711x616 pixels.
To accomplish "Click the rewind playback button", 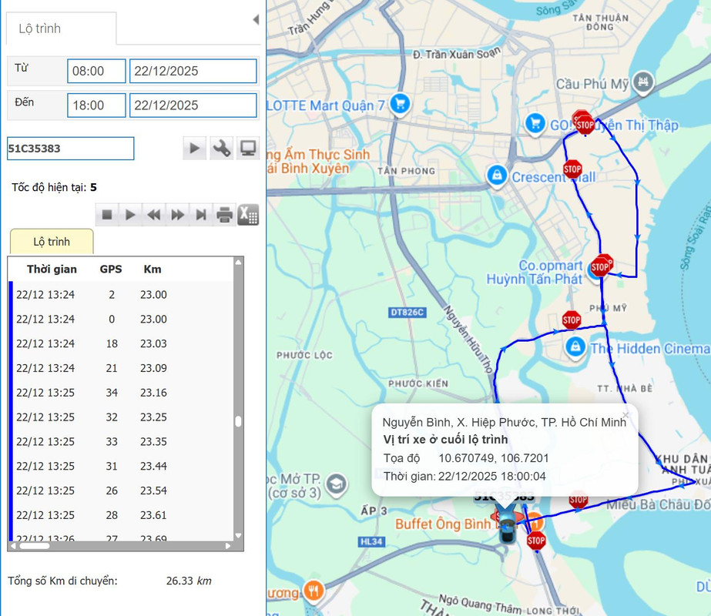I will coord(154,214).
